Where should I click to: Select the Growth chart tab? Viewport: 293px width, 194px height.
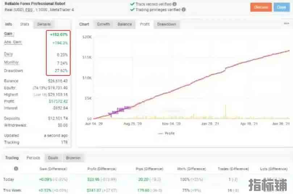coord(103,24)
